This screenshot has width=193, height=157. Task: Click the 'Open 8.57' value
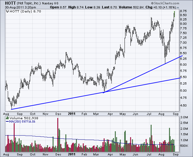point(58,7)
